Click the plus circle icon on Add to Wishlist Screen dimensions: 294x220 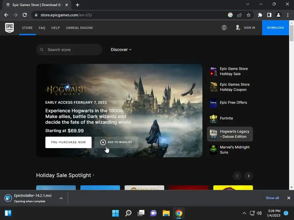[x=103, y=142]
